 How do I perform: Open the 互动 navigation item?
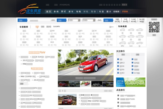click(93, 11)
